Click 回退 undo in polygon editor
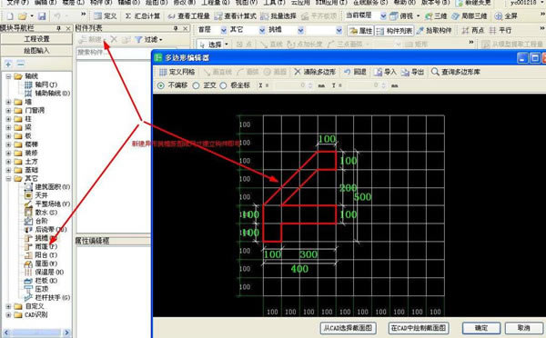 click(x=355, y=72)
